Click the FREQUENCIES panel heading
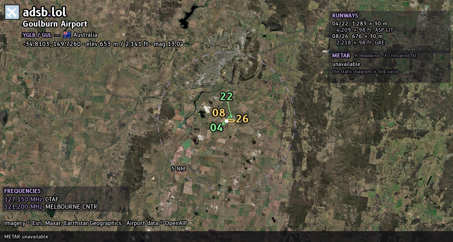 (22, 191)
